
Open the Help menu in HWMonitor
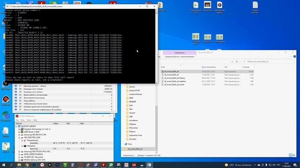35,120
